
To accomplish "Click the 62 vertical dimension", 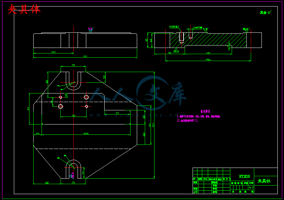I will [x=144, y=134].
